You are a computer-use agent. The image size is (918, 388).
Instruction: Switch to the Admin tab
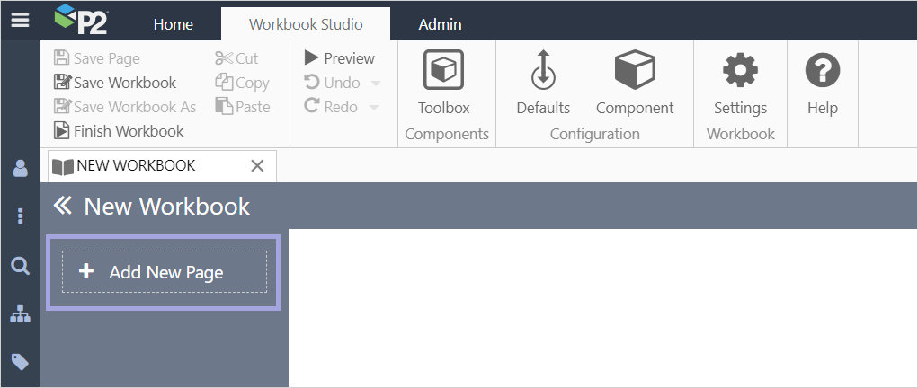coord(440,24)
